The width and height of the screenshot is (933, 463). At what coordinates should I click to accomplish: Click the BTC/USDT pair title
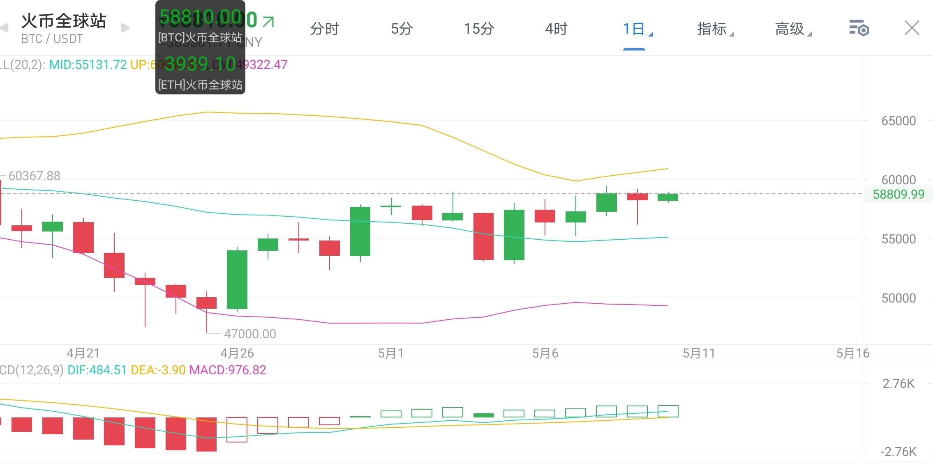click(x=51, y=39)
